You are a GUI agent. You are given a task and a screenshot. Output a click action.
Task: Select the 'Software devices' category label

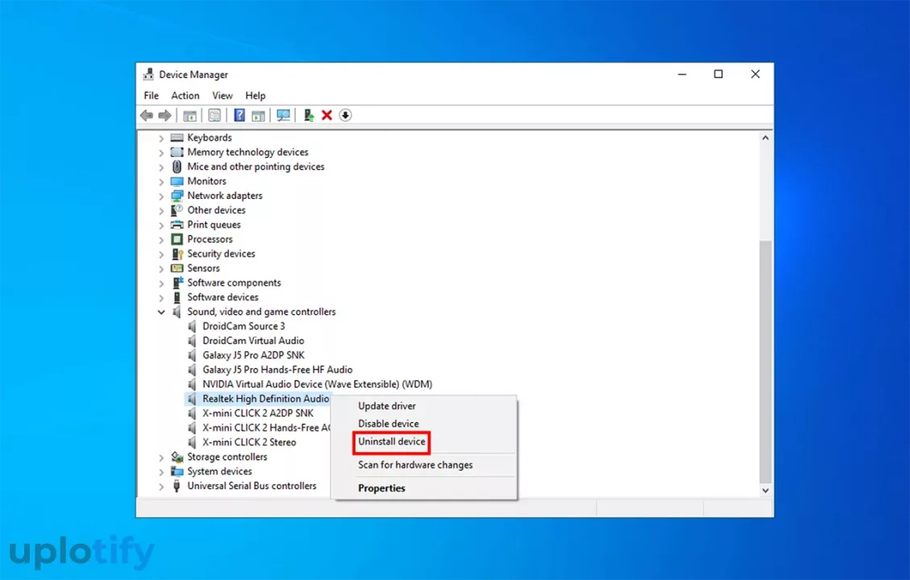coord(222,297)
